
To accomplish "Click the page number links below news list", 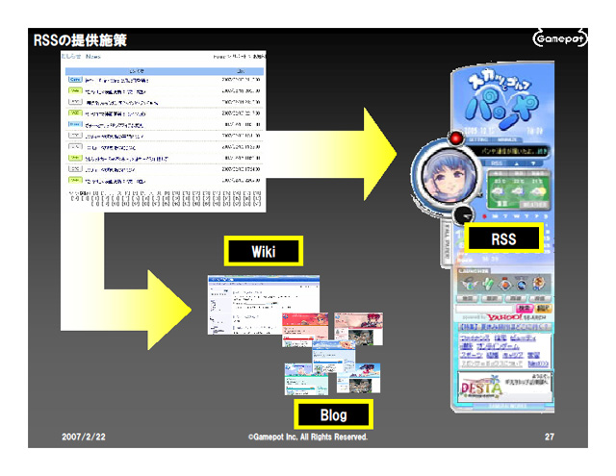I will pyautogui.click(x=164, y=198).
